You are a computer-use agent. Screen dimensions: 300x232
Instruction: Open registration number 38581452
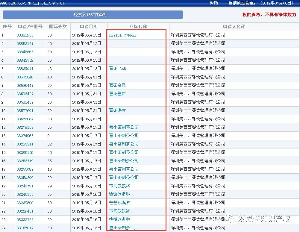coord(25,102)
